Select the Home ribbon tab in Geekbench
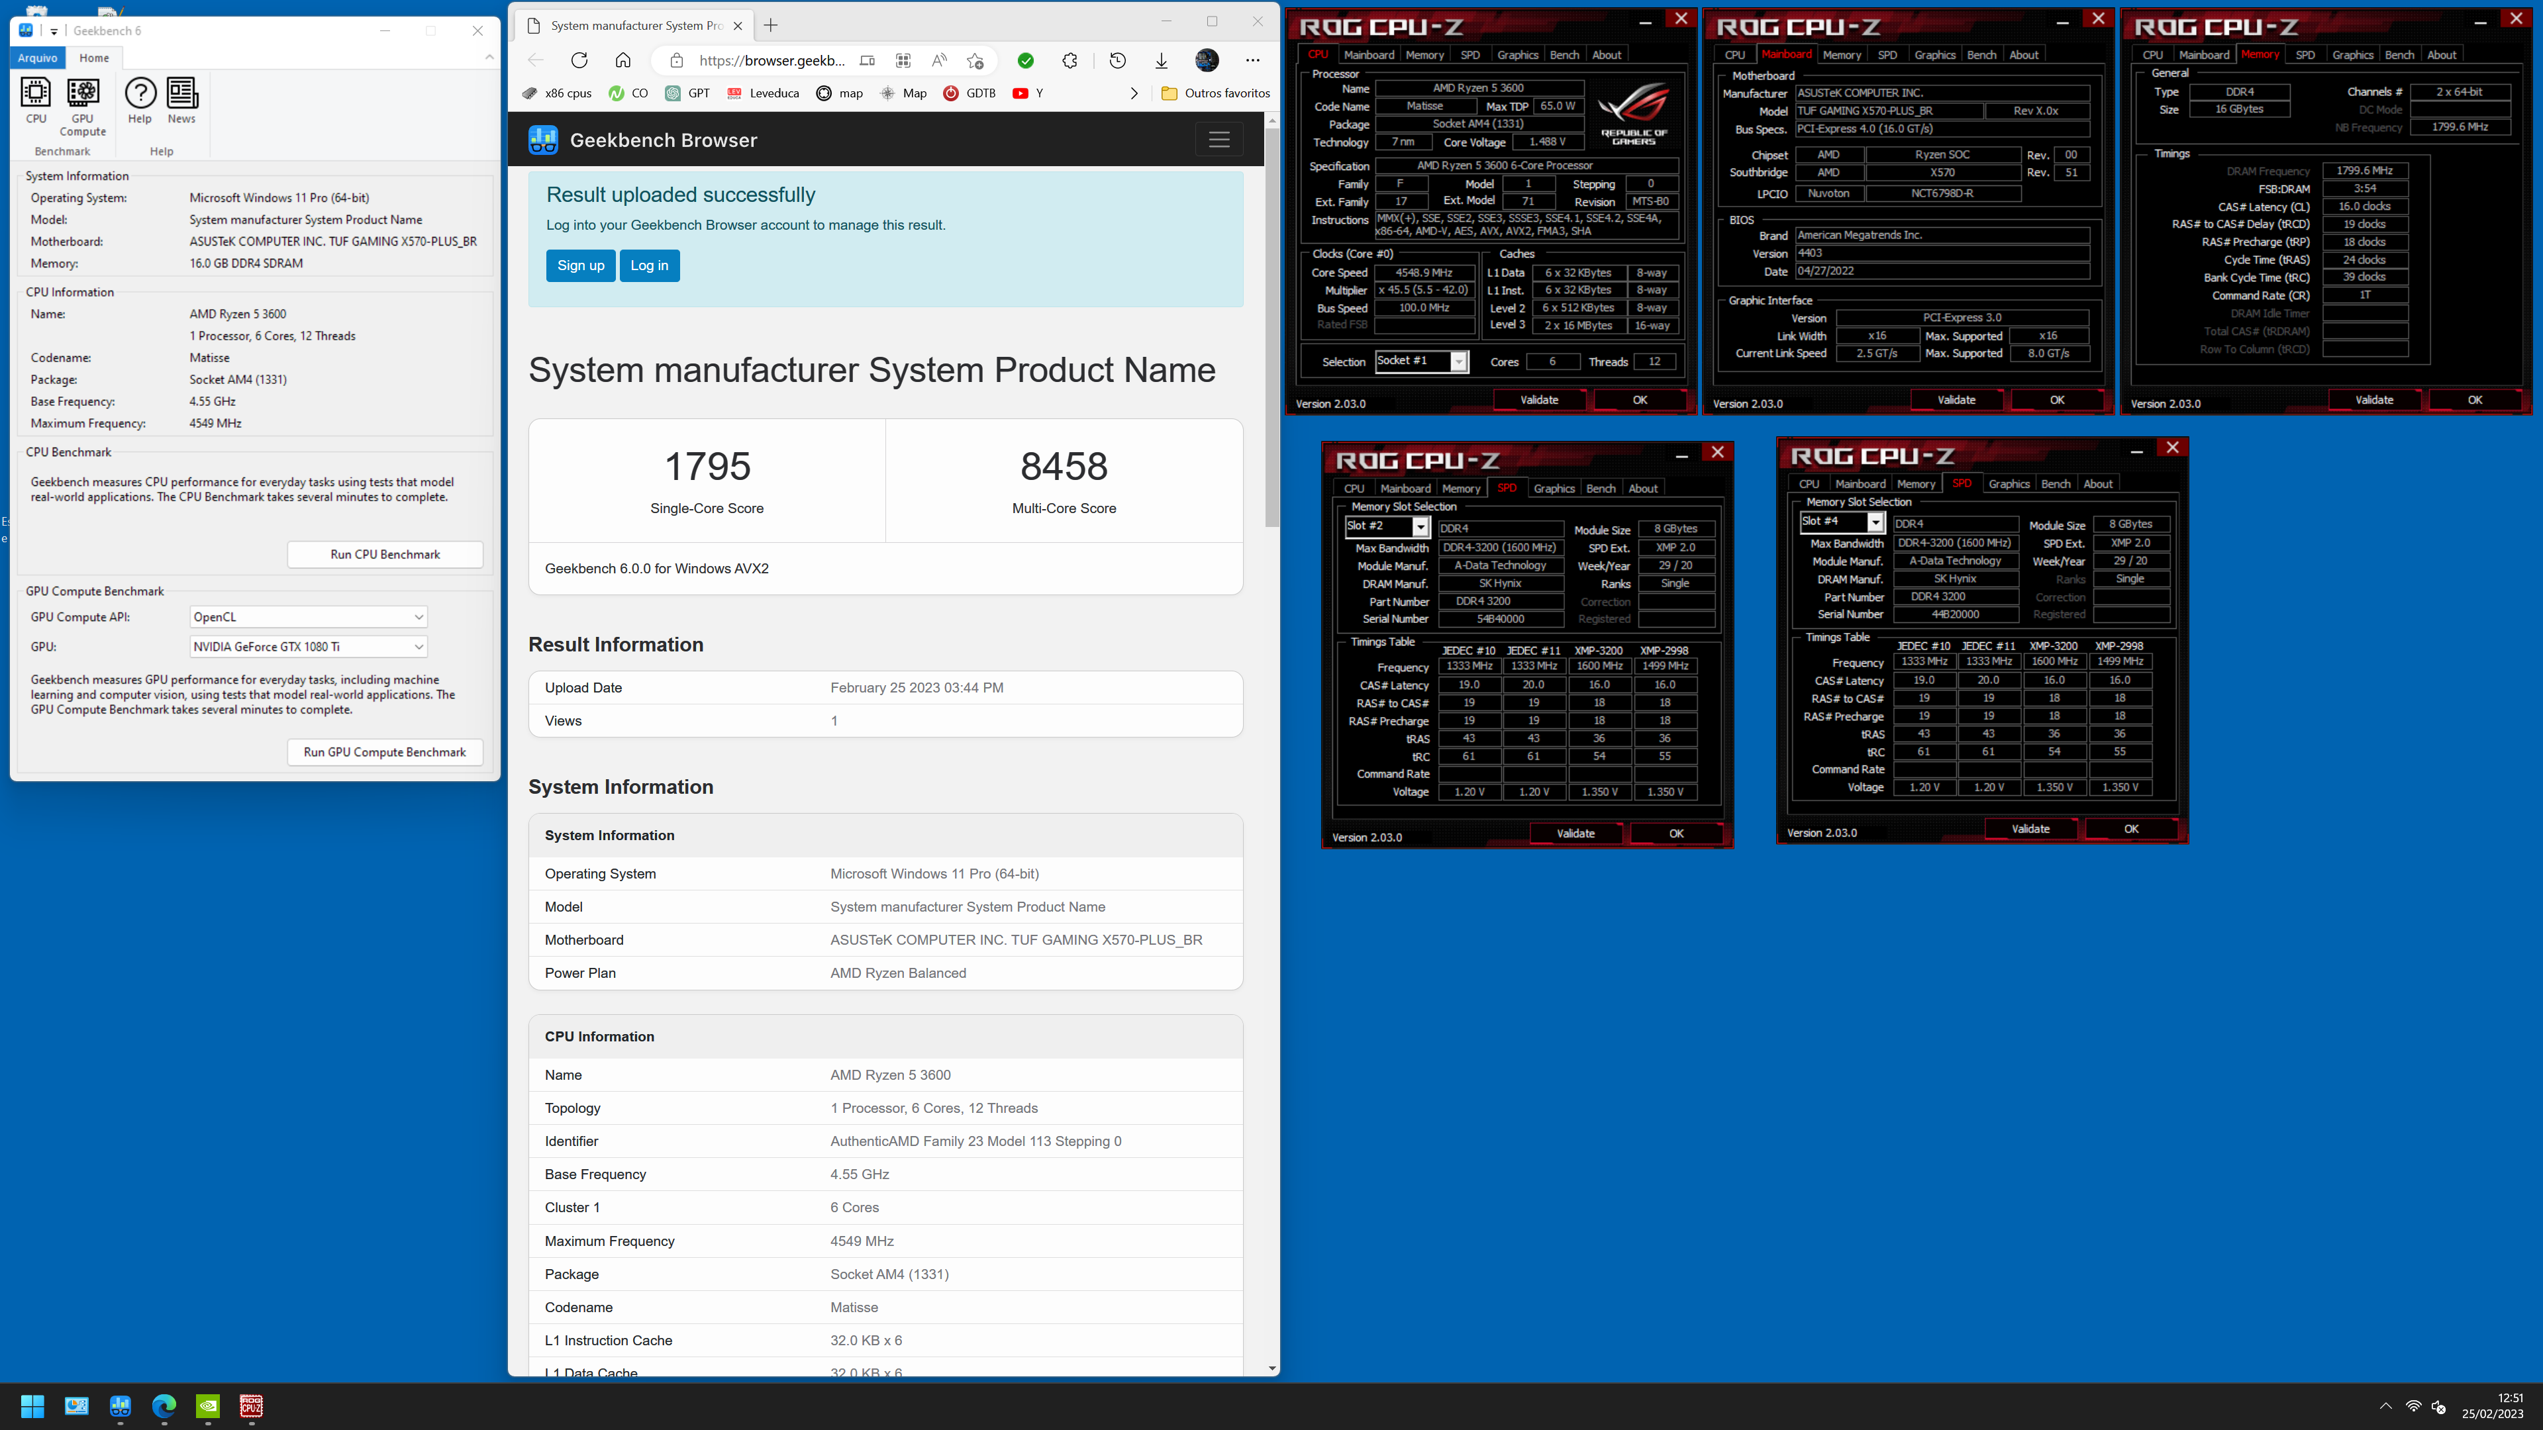The image size is (2543, 1430). [95, 58]
